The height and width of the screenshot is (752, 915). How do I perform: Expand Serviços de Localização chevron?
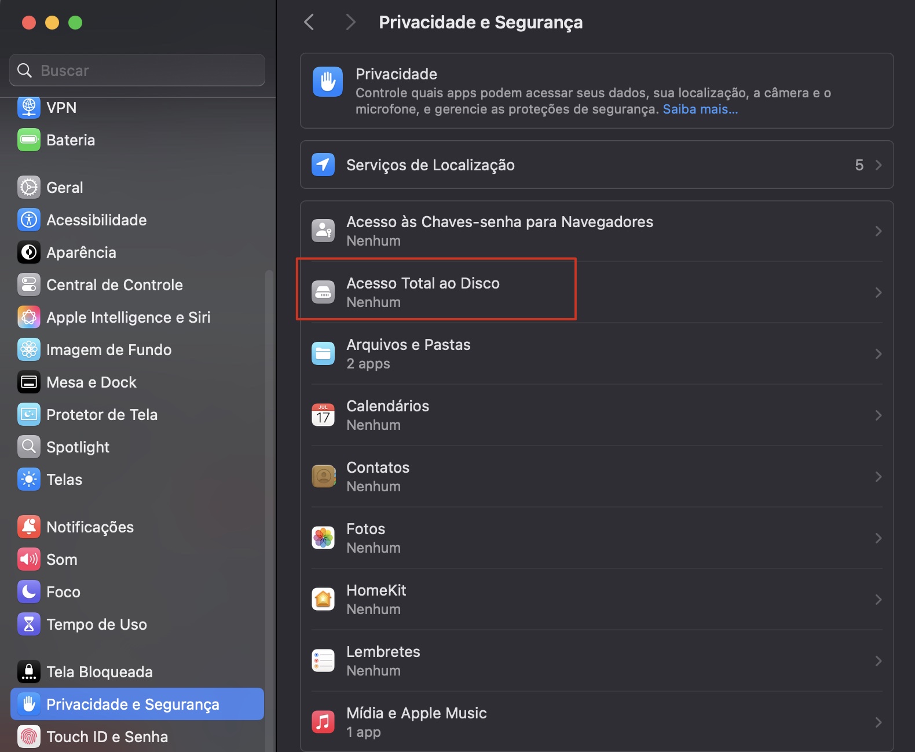click(x=879, y=165)
